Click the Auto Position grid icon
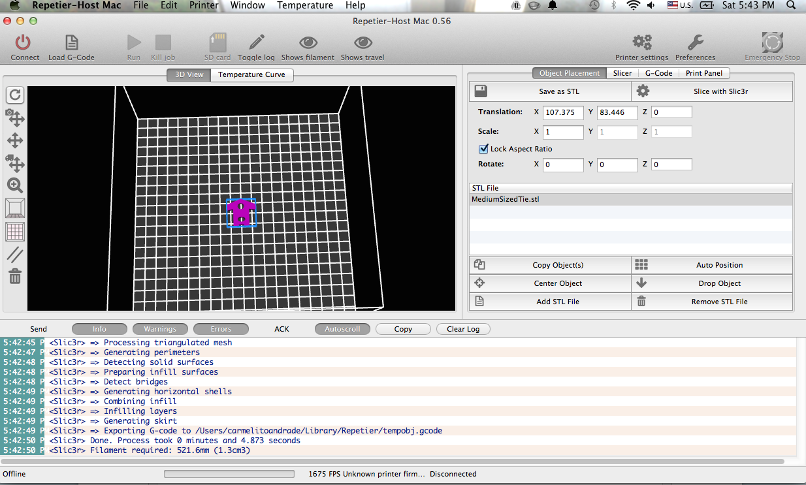Image resolution: width=806 pixels, height=485 pixels. [641, 264]
